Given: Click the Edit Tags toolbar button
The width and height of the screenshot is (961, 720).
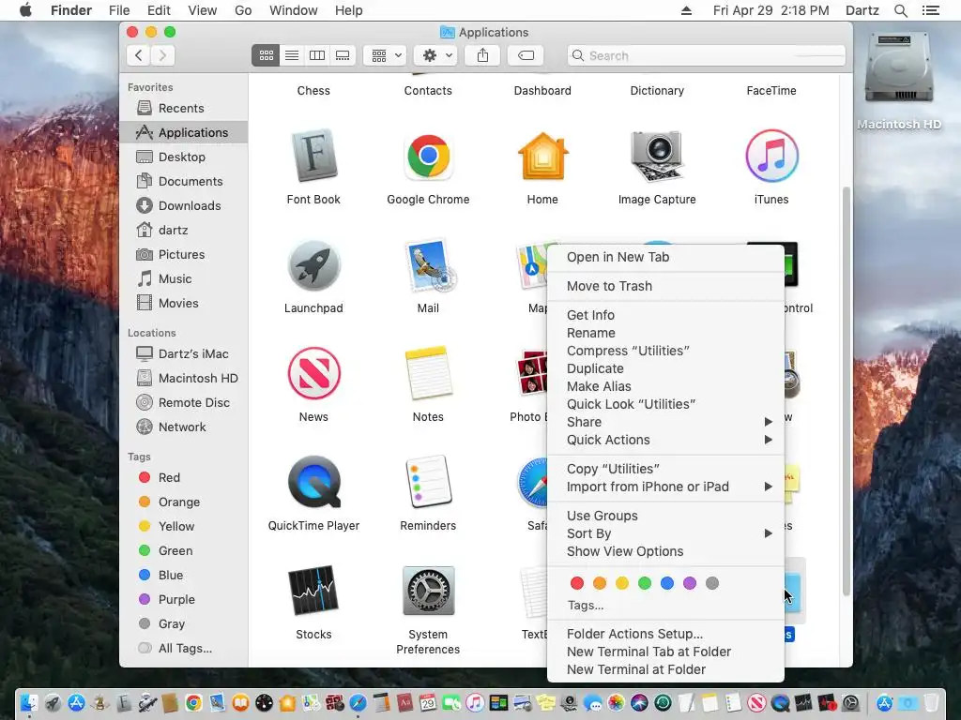Looking at the screenshot, I should pyautogui.click(x=526, y=55).
